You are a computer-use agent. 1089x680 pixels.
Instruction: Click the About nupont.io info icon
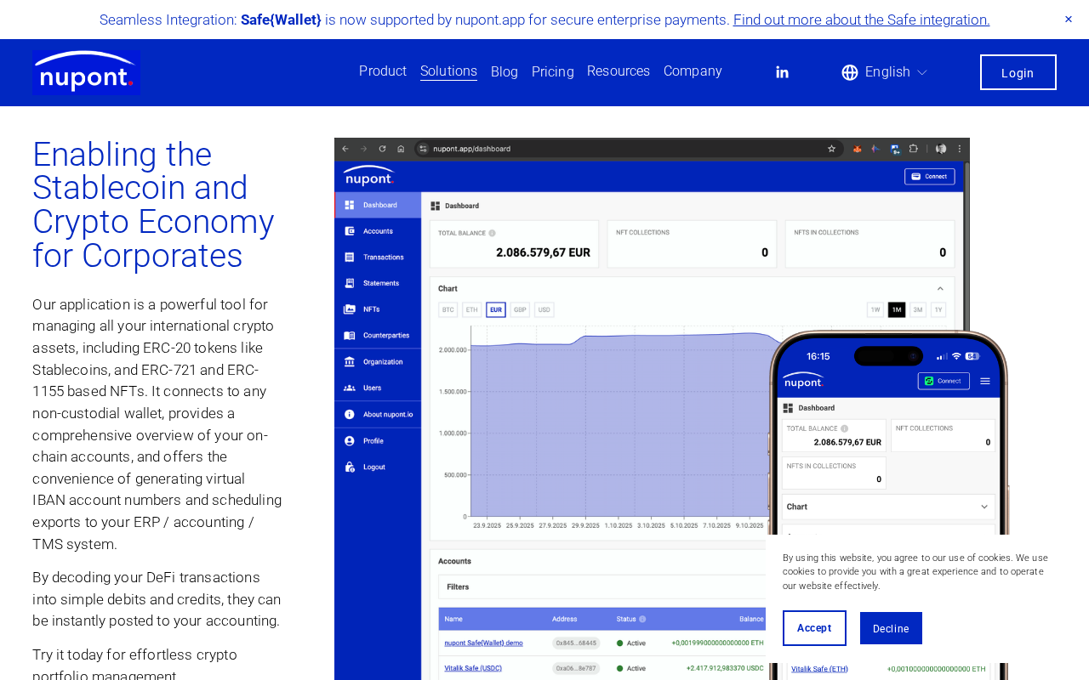click(x=349, y=414)
